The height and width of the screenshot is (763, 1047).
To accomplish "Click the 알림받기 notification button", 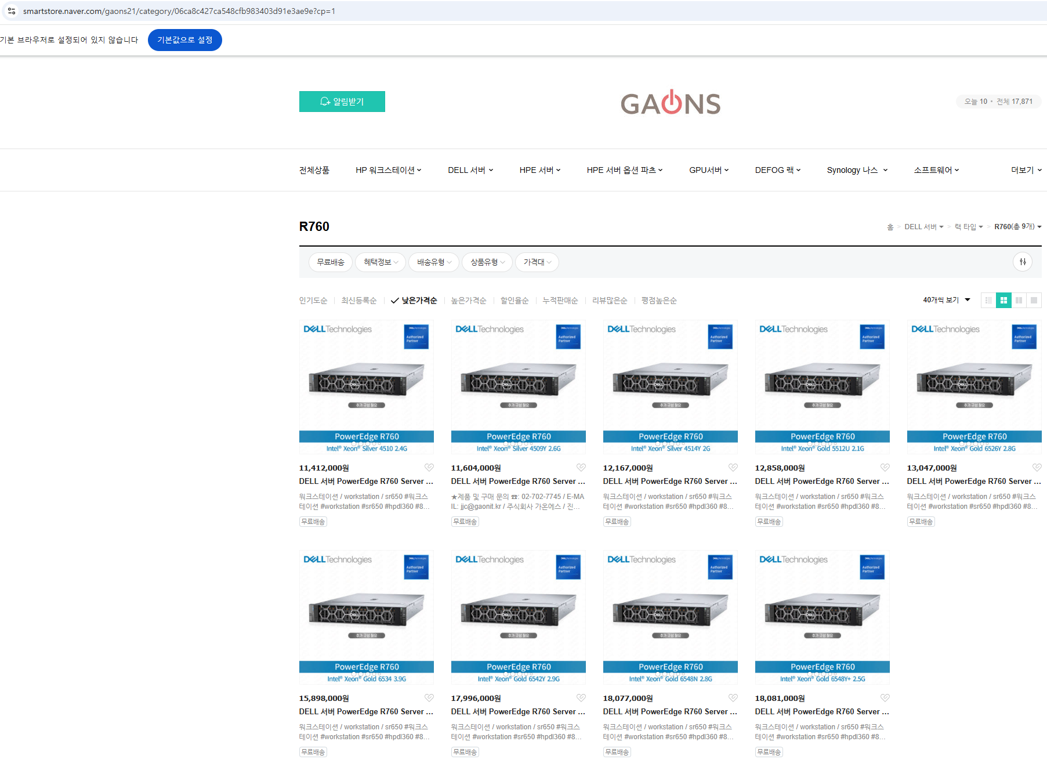I will pos(342,102).
